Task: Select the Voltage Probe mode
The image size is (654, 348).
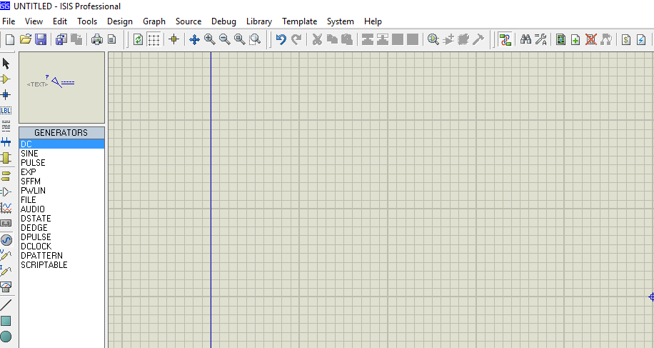Action: (6, 255)
